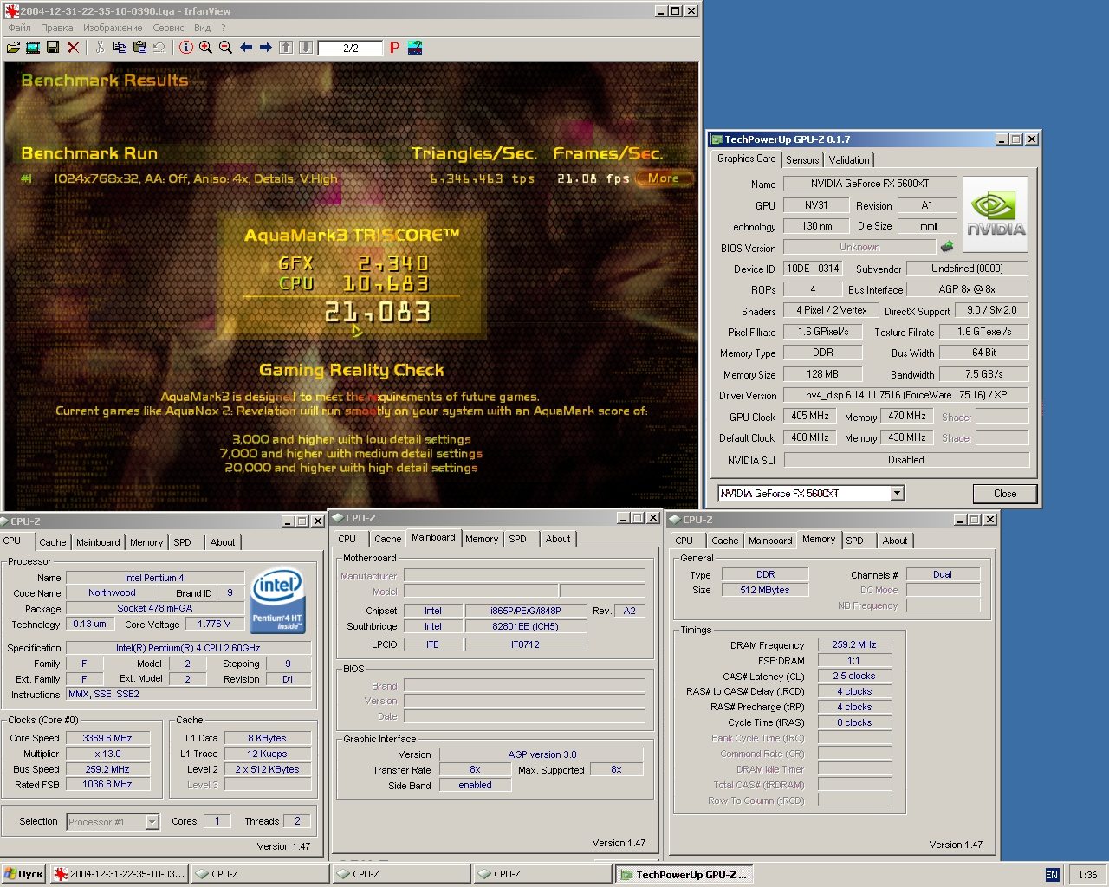Activate the IrfanView taskbar button
This screenshot has height=887, width=1109.
(x=120, y=874)
